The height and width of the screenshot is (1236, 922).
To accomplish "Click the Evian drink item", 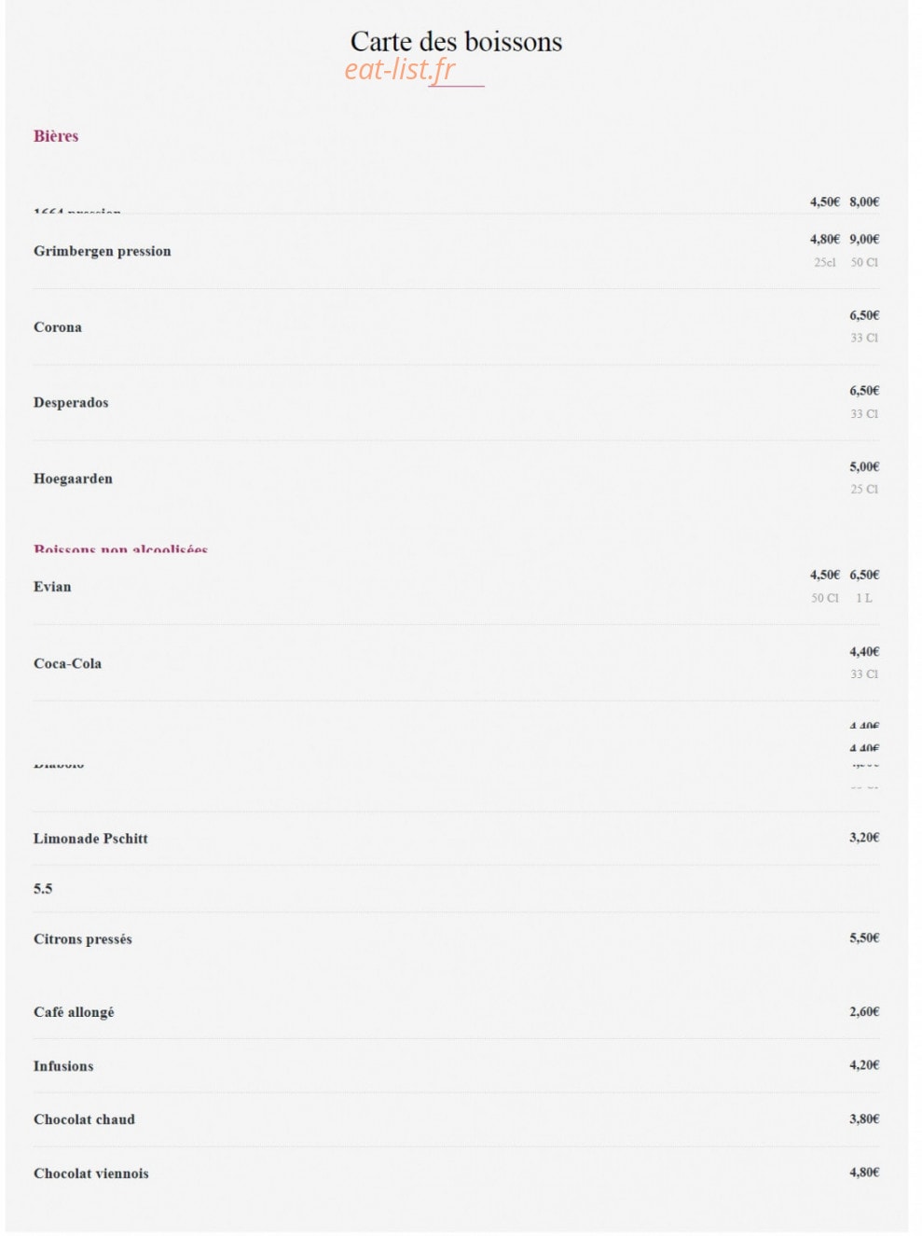I will (52, 587).
